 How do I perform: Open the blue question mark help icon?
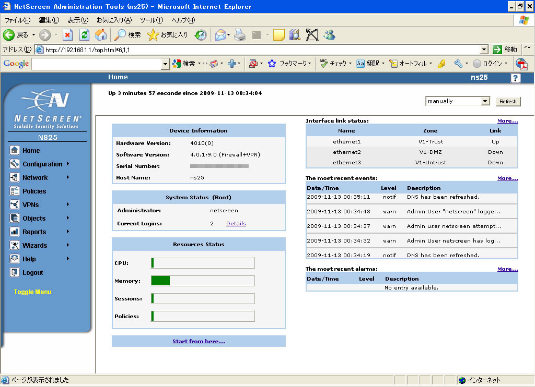(515, 78)
